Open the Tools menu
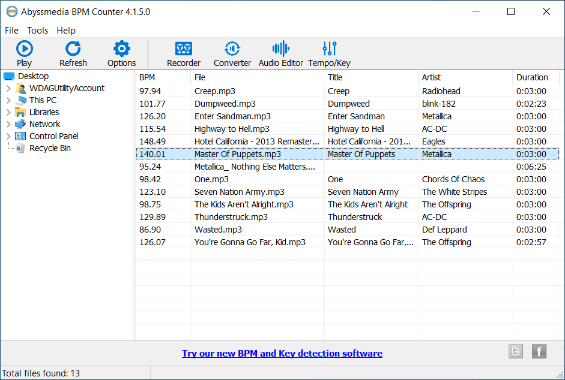Image resolution: width=565 pixels, height=380 pixels. [x=37, y=31]
